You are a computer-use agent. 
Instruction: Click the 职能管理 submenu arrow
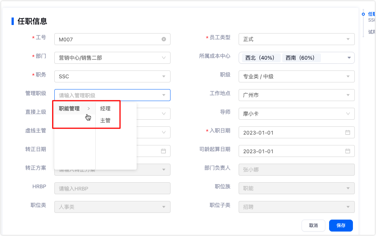click(89, 108)
